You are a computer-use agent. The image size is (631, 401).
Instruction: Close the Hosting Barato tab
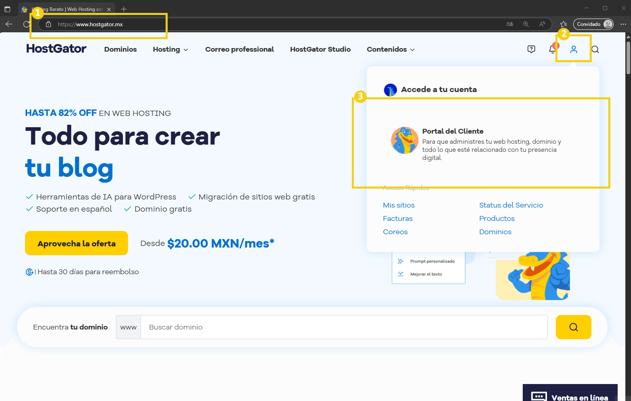click(x=109, y=9)
